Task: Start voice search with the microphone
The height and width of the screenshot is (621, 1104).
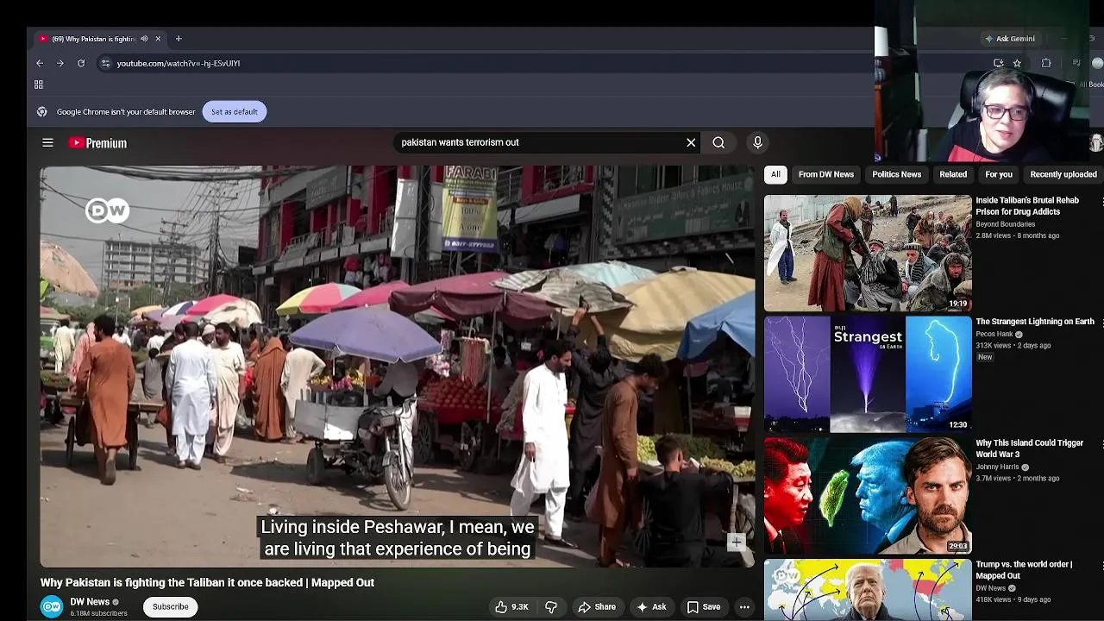Action: click(x=757, y=142)
